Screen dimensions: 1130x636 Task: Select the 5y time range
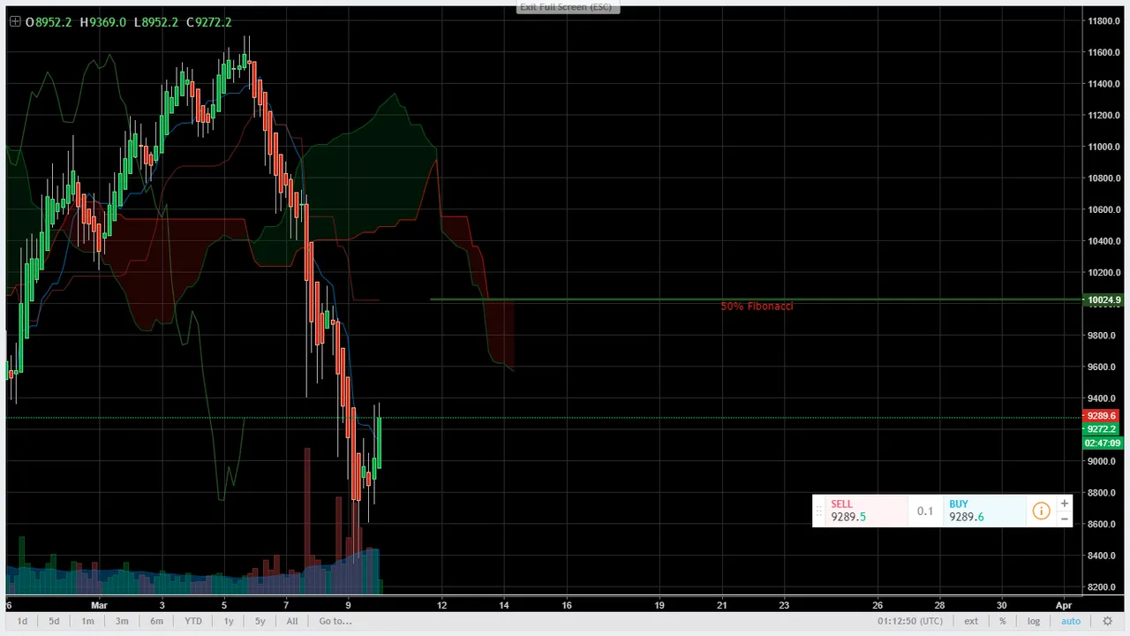(x=260, y=621)
